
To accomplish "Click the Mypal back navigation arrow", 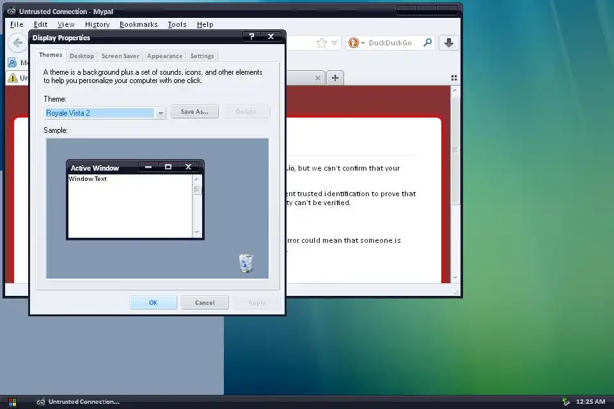I will tap(17, 43).
